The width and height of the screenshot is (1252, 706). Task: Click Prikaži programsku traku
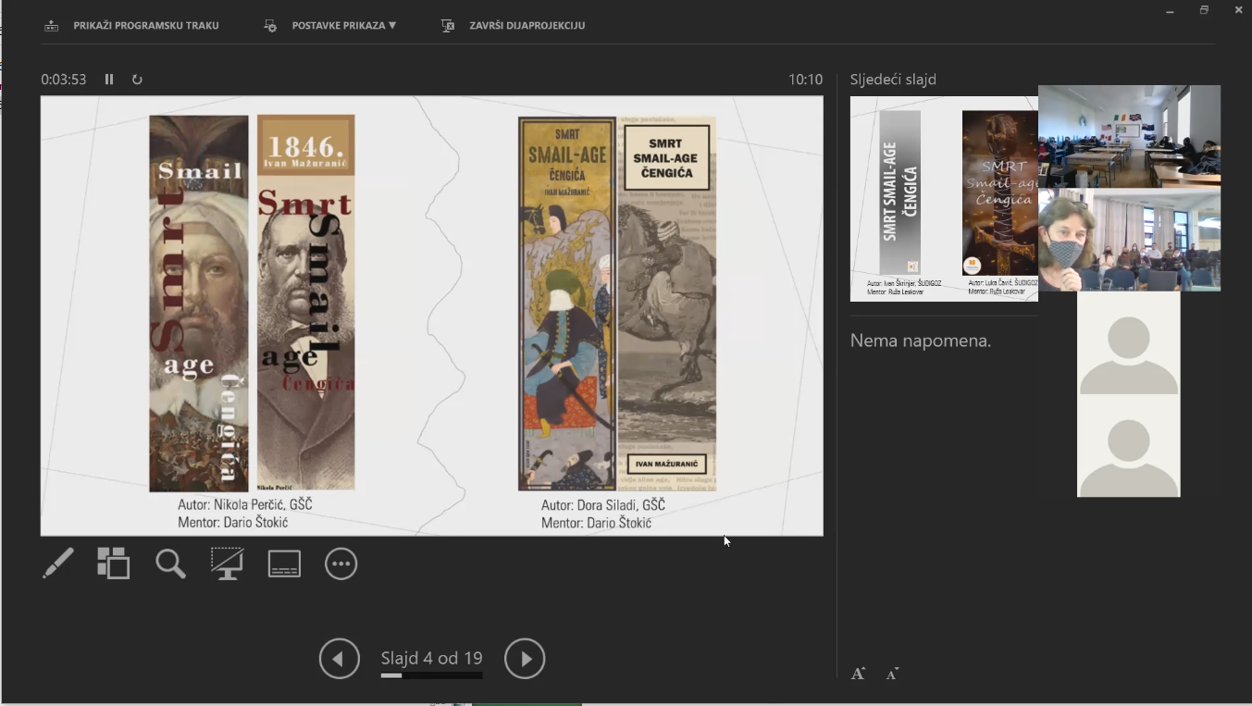tap(131, 26)
